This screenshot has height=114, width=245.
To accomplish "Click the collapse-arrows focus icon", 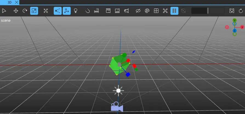I will tap(46, 11).
